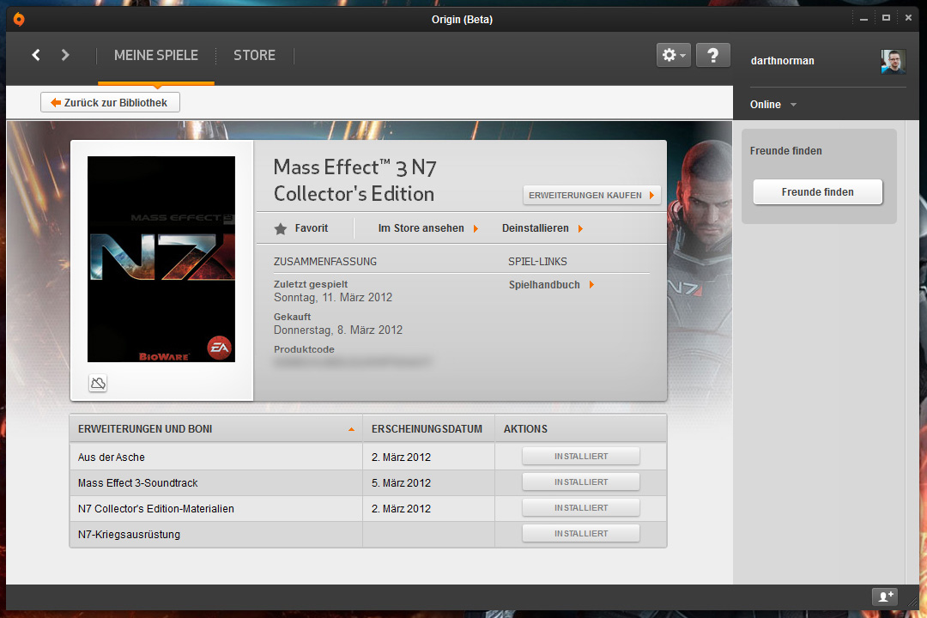
Task: Click the Sonntag, 11. März 2012 date
Action: (333, 298)
